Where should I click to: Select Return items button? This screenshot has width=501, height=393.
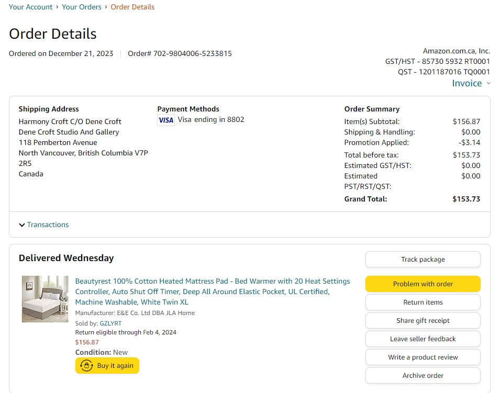tap(422, 302)
